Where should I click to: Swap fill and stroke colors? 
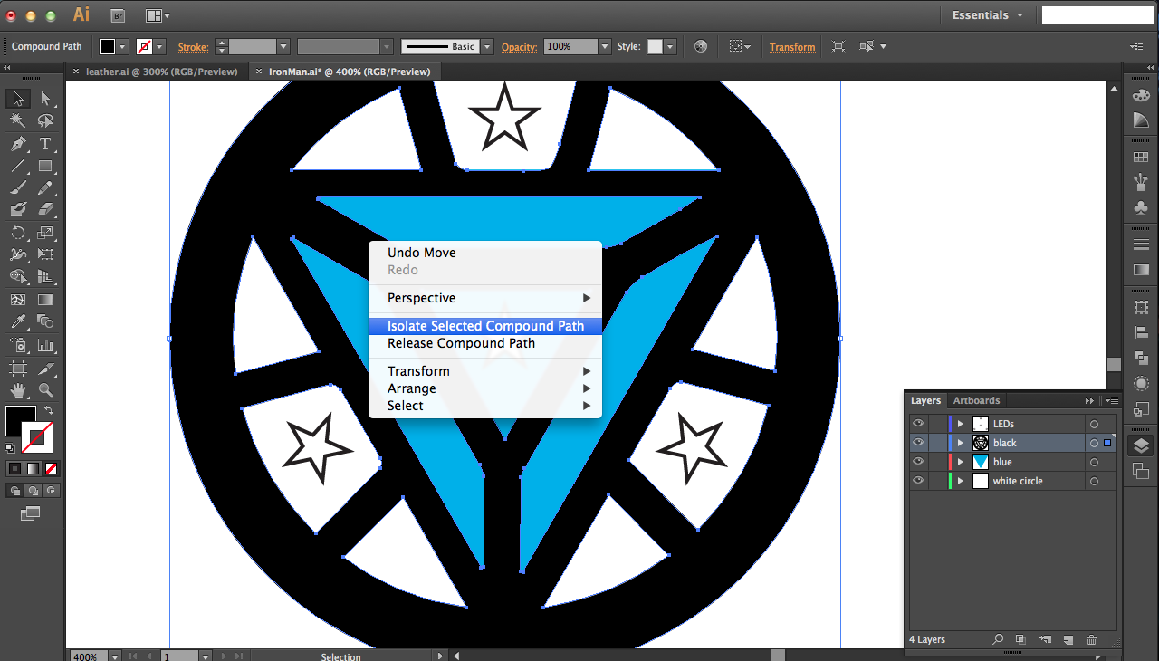tap(49, 410)
